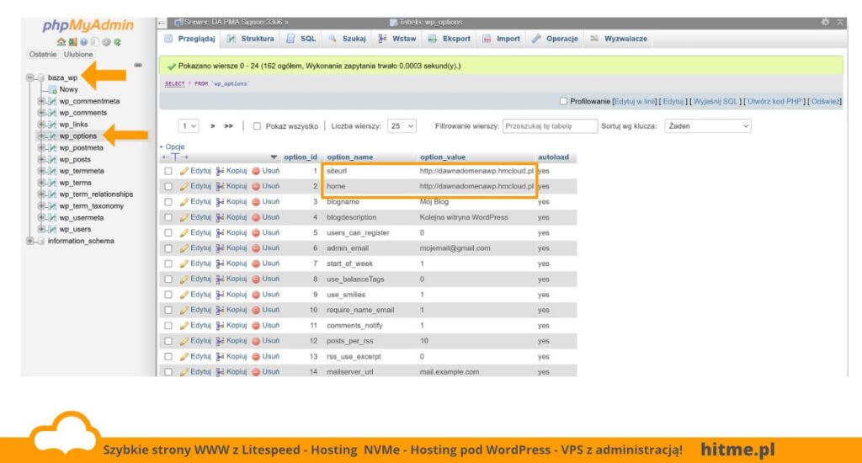
Task: Open the settings gear icon under logo
Action: (x=106, y=42)
